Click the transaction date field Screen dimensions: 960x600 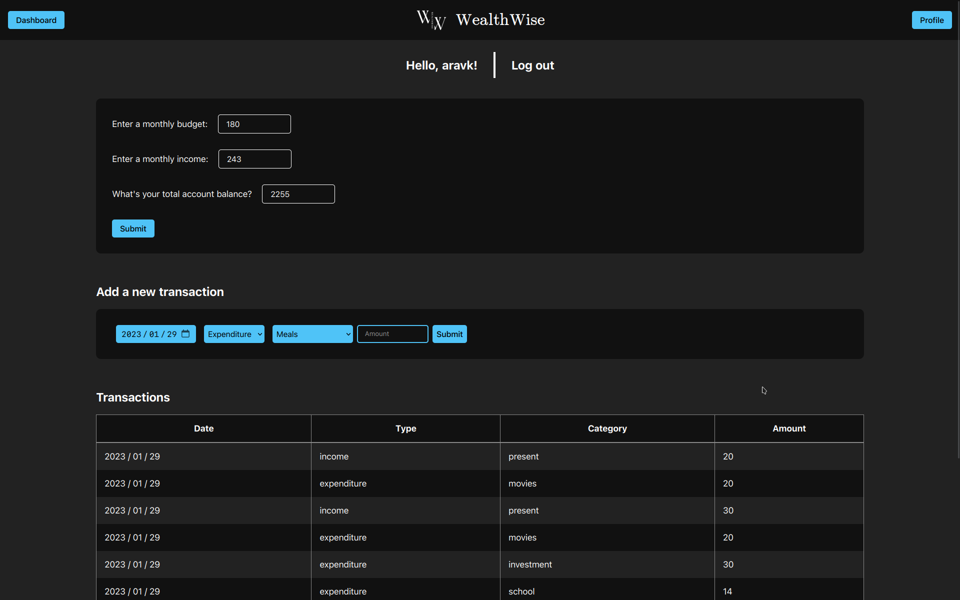click(x=148, y=334)
